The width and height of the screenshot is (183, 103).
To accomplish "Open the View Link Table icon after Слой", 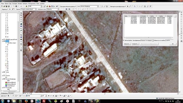I will (x=107, y=6).
